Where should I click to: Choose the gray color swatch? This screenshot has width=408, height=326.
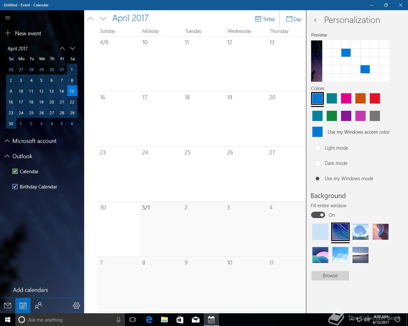coord(375,116)
